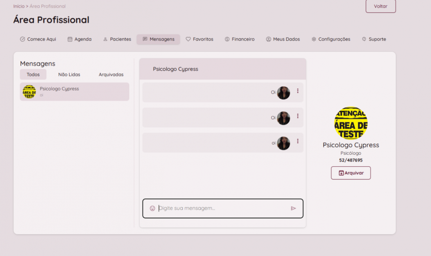Open the Agenda tab
This screenshot has width=431, height=256.
pyautogui.click(x=79, y=39)
